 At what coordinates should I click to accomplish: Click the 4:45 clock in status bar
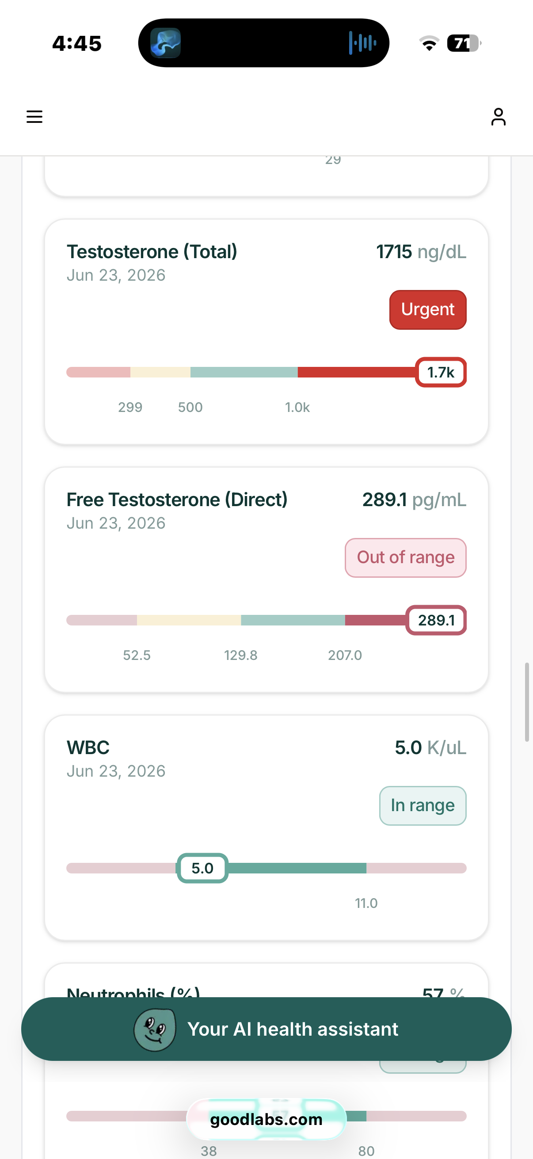[x=77, y=44]
